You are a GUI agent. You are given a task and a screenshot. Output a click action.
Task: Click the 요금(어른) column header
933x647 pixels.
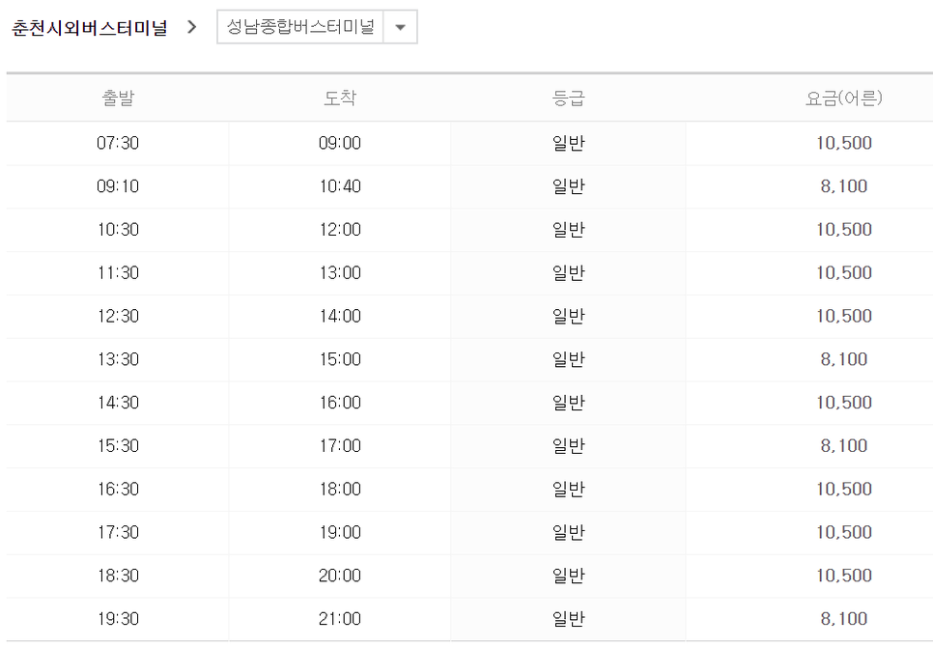coord(844,98)
